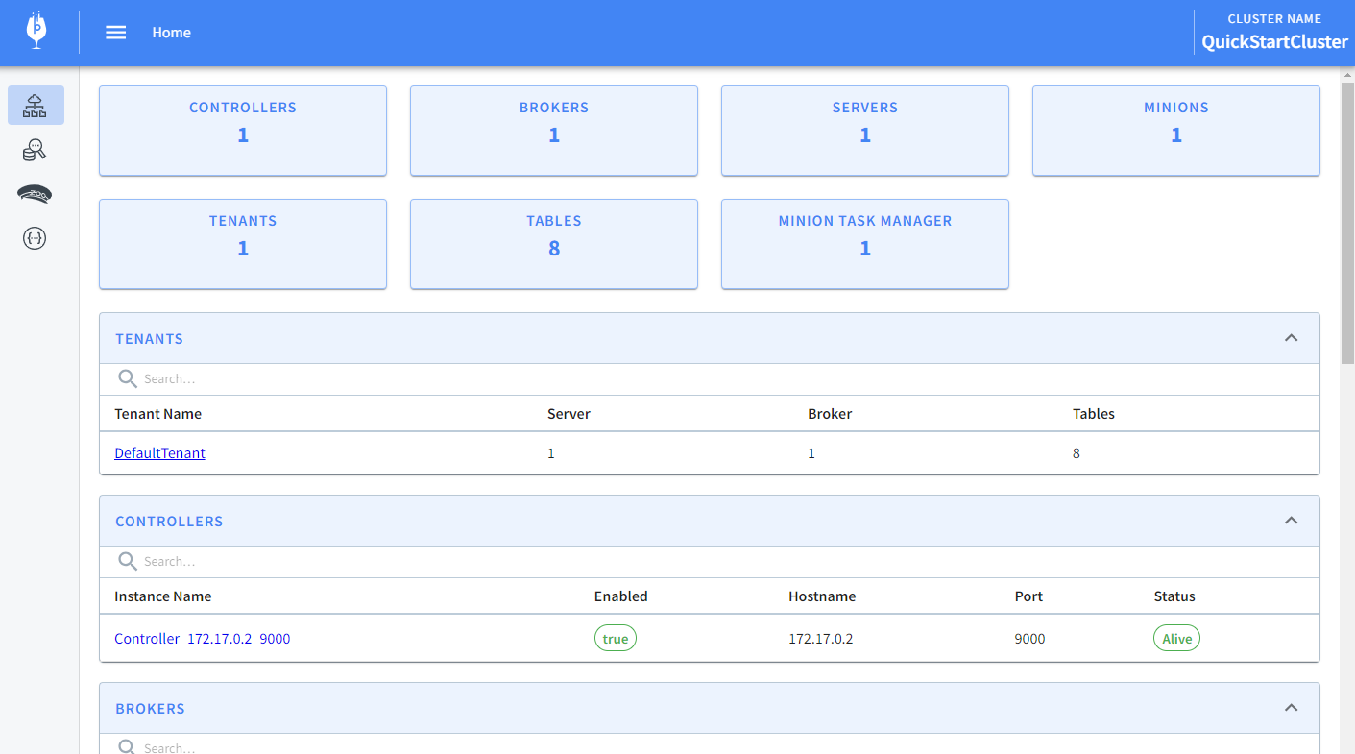
Task: Click the Pinot logo in the header
Action: [x=36, y=32]
